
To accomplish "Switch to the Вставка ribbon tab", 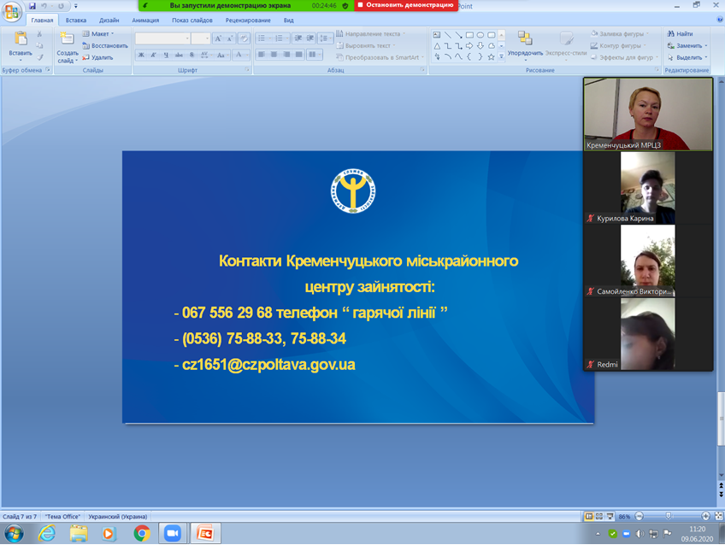I will pyautogui.click(x=76, y=20).
